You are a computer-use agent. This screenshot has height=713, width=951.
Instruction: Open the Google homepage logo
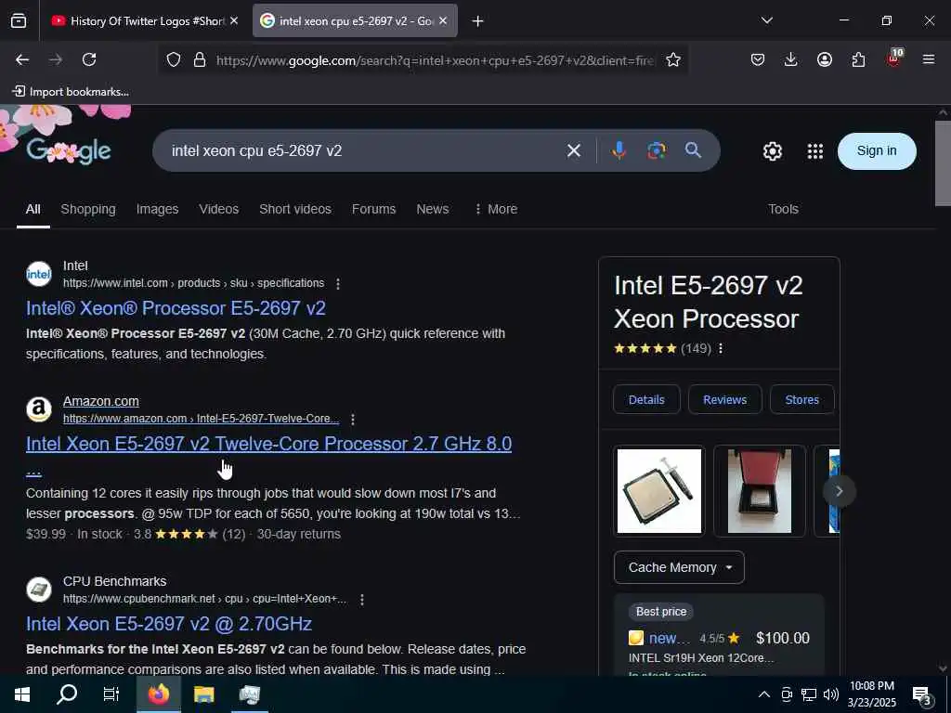tap(69, 151)
